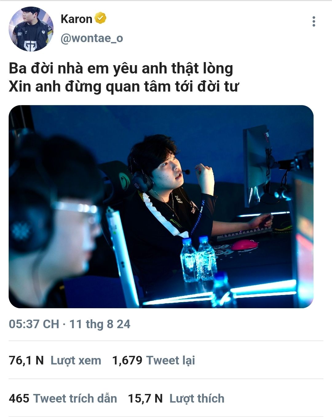Viewport: 332px width, 417px height.
Task: Select the Vietnamese tweet text
Action: pyautogui.click(x=124, y=77)
